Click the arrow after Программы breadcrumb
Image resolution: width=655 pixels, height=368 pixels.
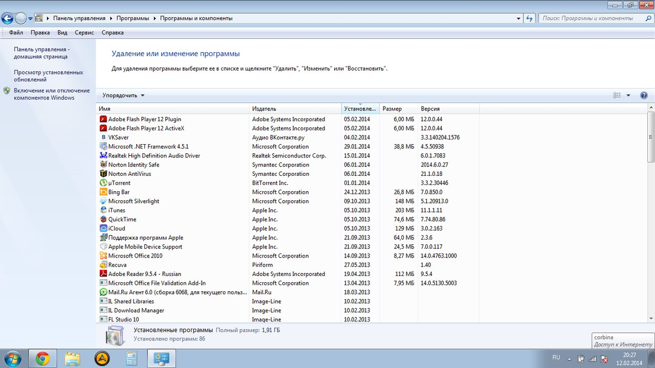155,18
